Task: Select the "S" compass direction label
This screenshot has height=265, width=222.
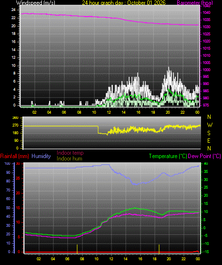Action: pyautogui.click(x=209, y=133)
